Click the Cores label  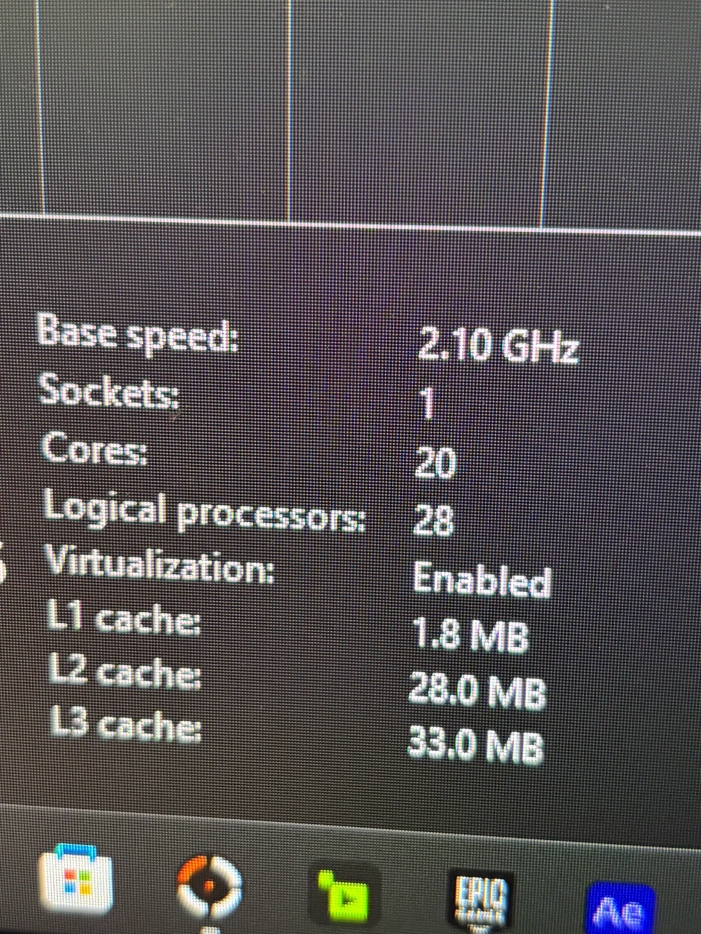pos(94,448)
